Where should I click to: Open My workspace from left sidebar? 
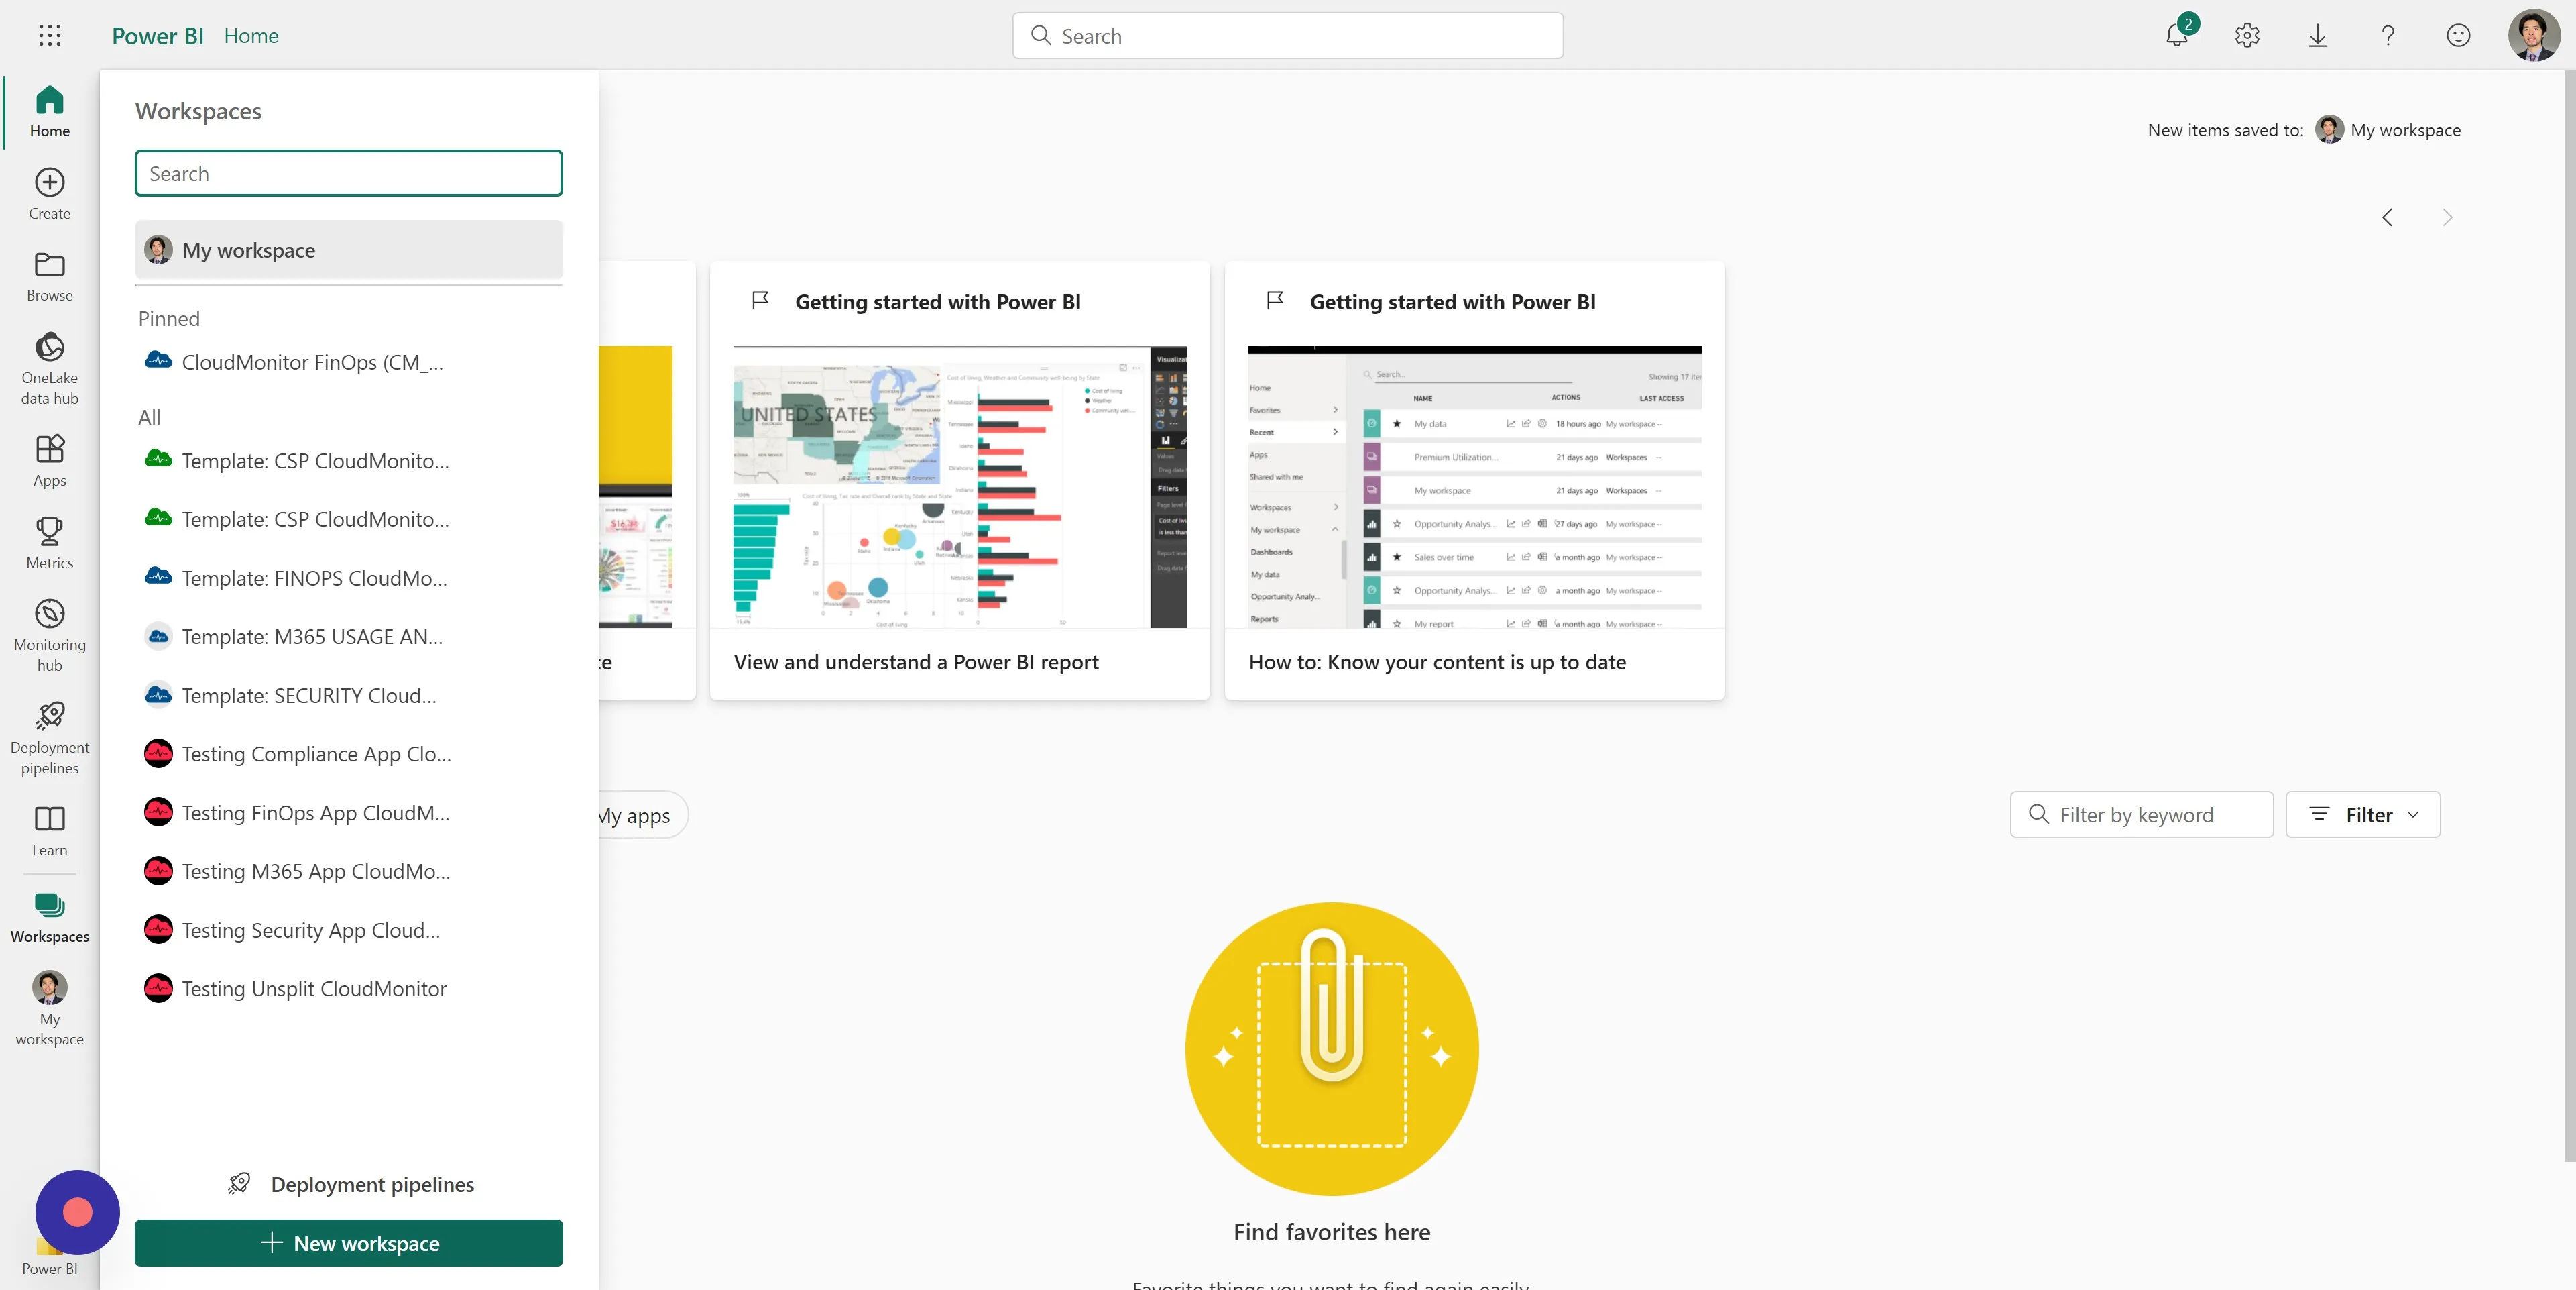coord(49,1009)
